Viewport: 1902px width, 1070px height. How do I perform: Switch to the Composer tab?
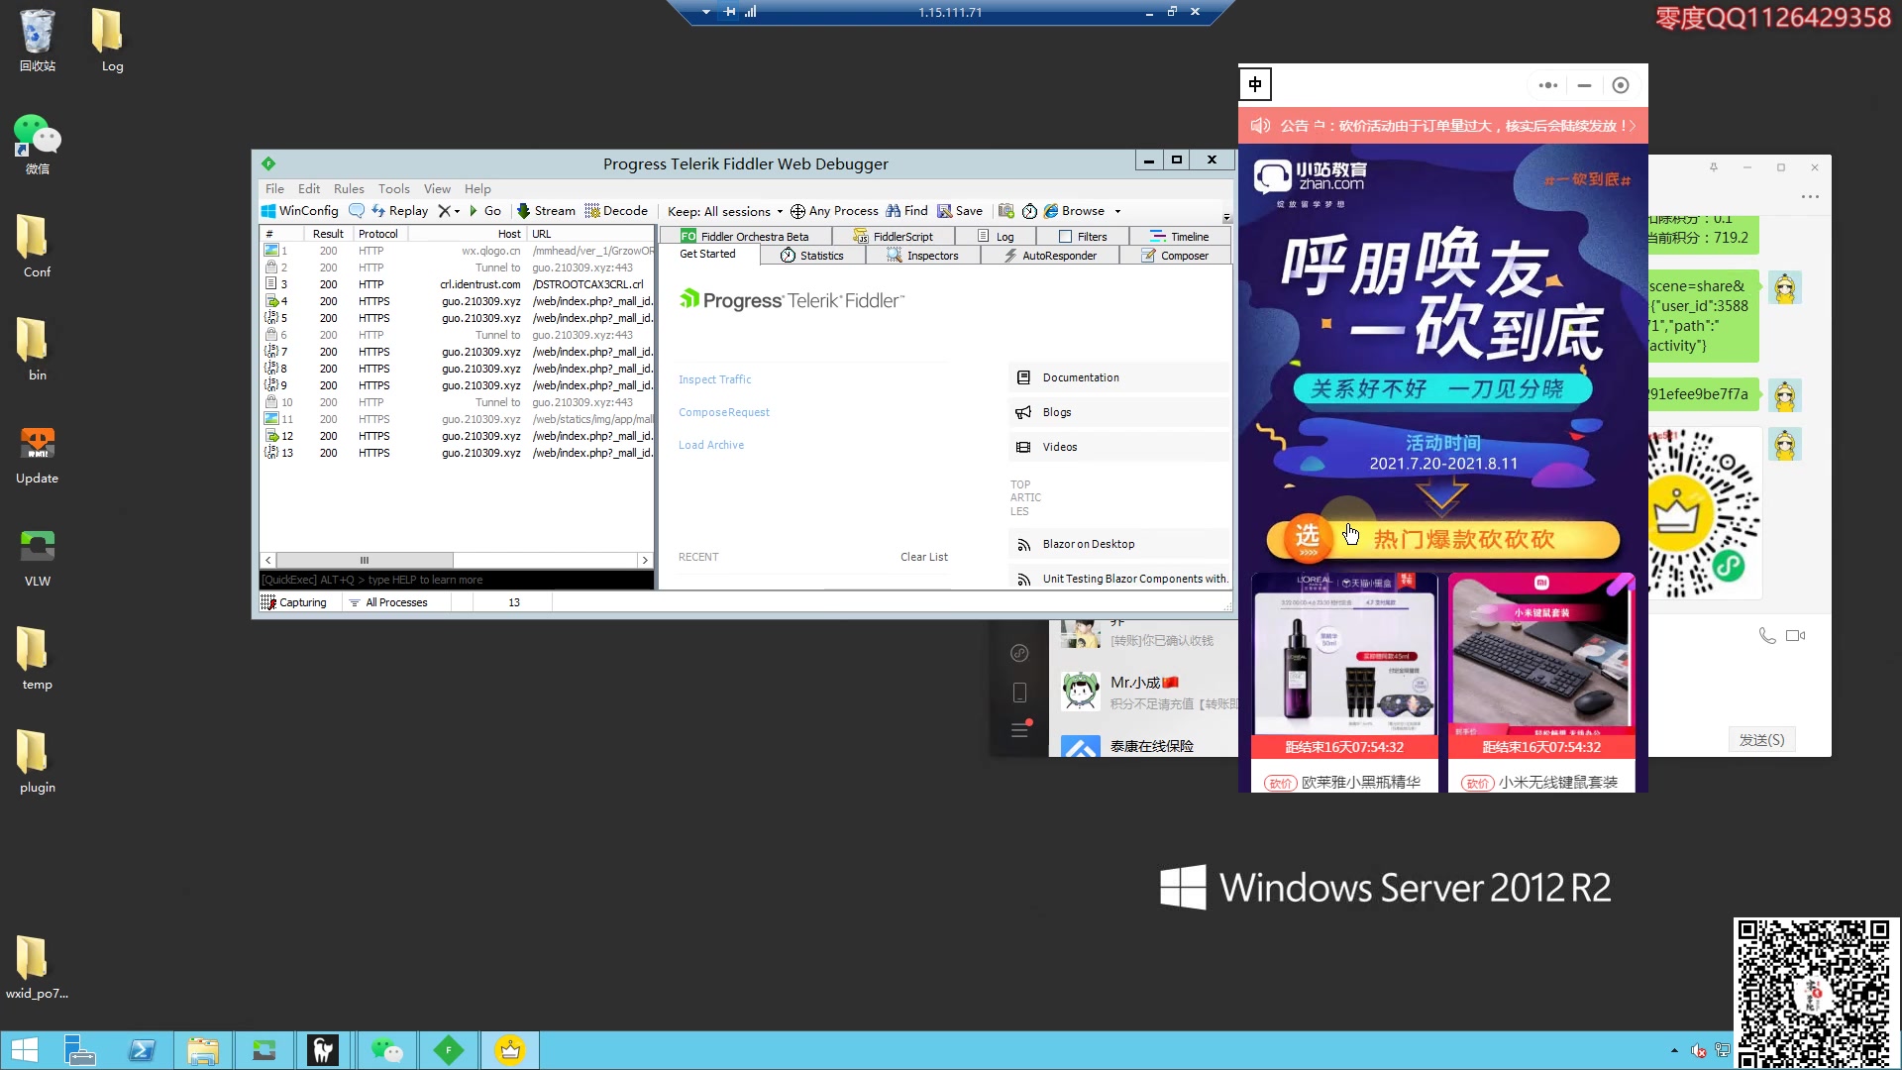point(1175,256)
